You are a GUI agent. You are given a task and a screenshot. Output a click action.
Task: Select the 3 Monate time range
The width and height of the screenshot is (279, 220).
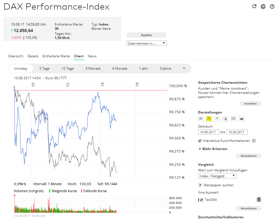[x=93, y=69]
